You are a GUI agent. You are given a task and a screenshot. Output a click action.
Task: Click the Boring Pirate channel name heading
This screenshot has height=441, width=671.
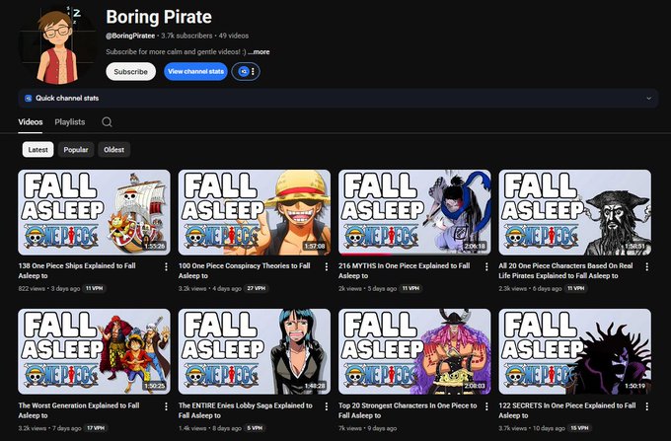pyautogui.click(x=159, y=17)
